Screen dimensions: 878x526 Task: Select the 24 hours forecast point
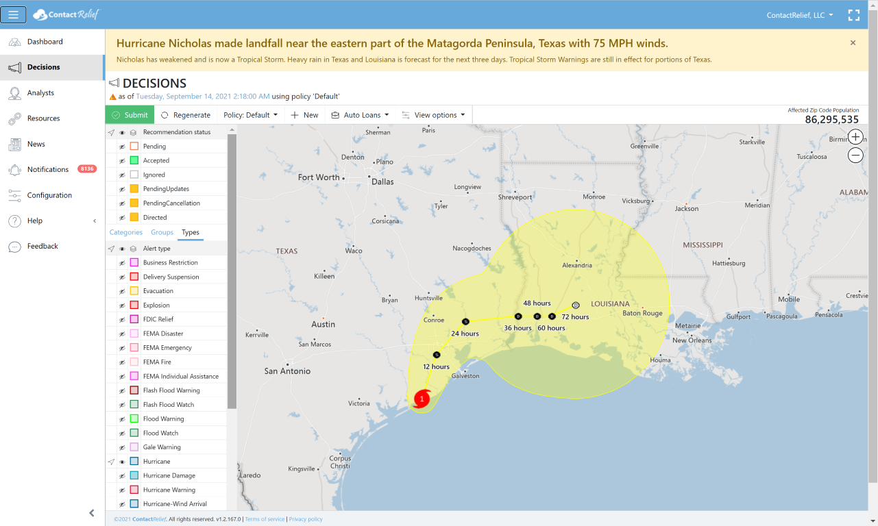[465, 321]
